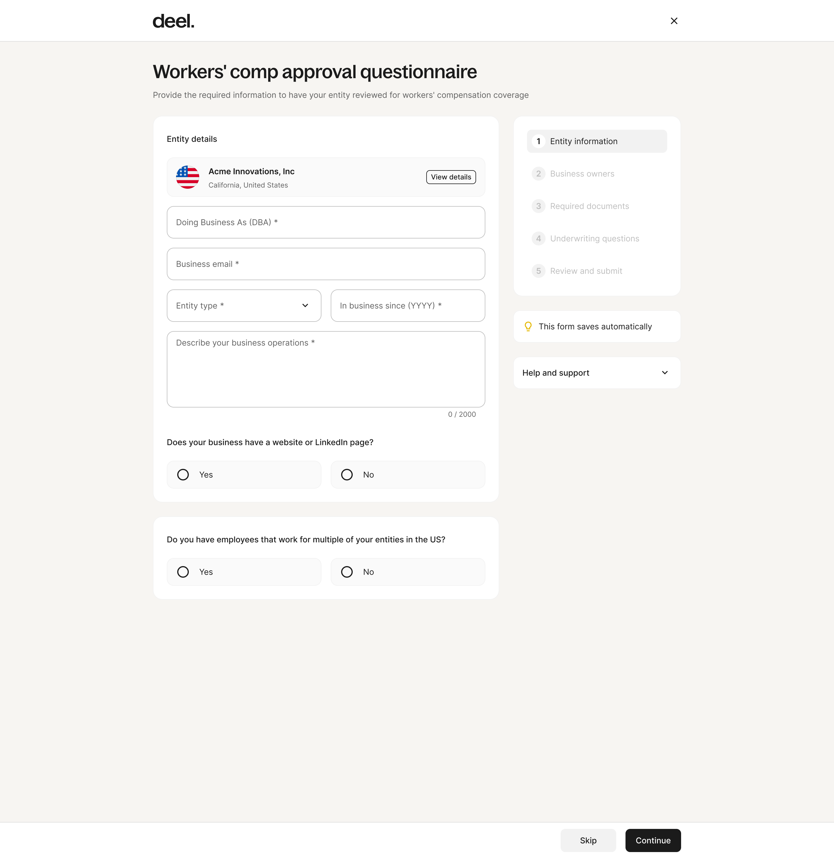Focus the Doing Business As field
834x859 pixels.
click(x=326, y=222)
